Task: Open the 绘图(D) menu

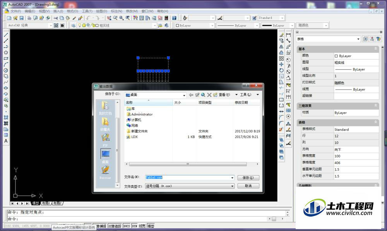Action: (101, 11)
